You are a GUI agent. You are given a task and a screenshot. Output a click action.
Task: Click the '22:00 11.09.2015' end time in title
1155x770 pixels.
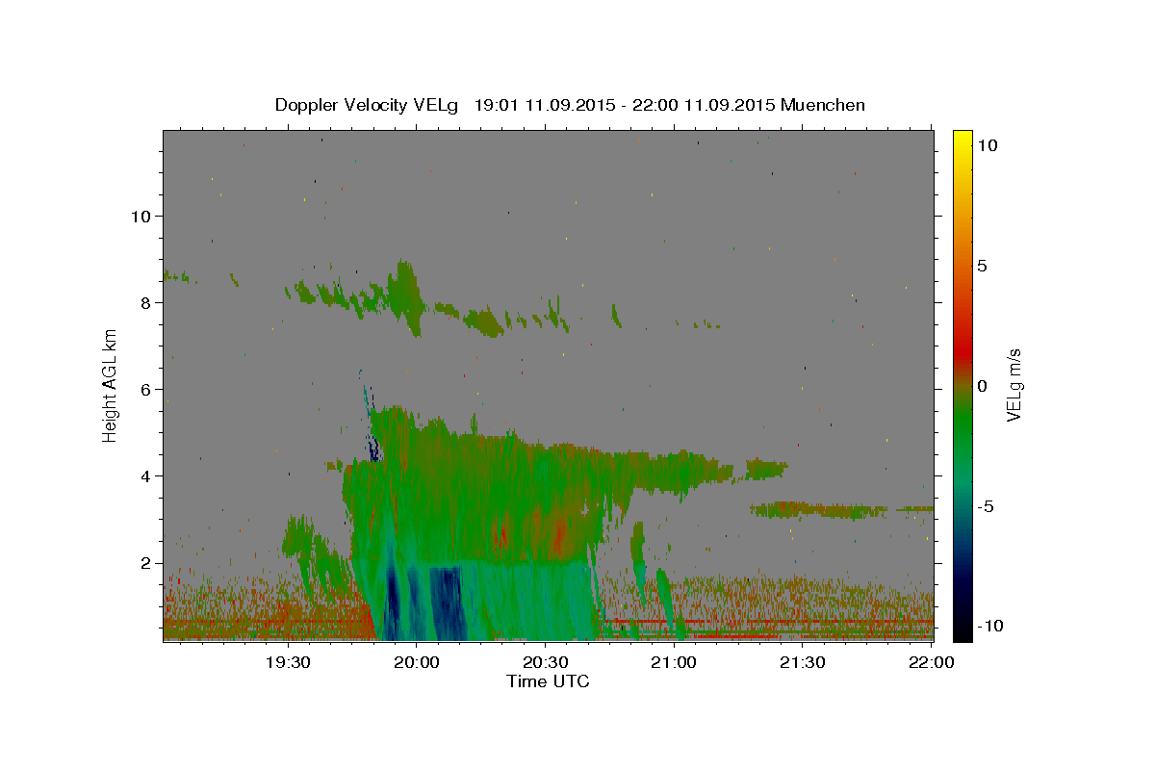coord(704,105)
